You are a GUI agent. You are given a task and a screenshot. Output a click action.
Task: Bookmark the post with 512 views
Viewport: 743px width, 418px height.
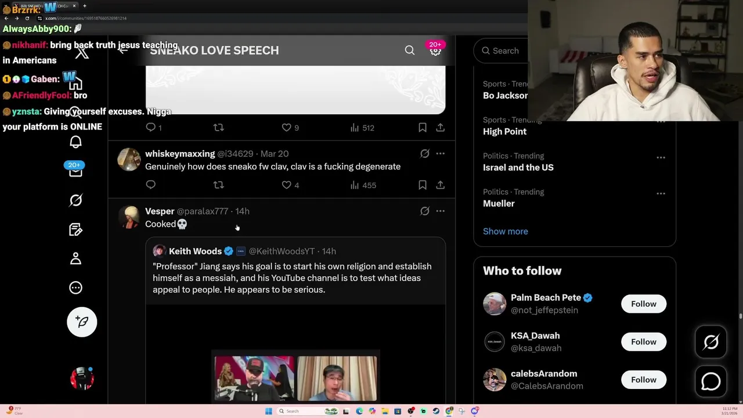[x=423, y=127]
